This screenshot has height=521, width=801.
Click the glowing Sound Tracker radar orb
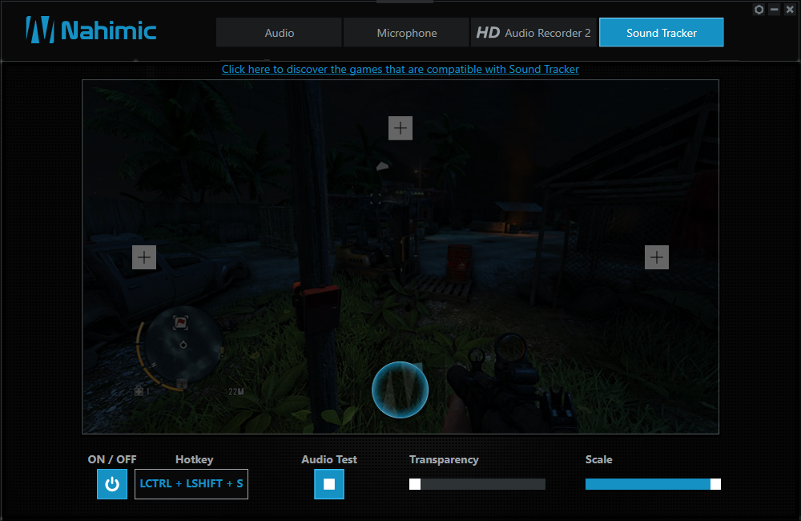tap(400, 390)
